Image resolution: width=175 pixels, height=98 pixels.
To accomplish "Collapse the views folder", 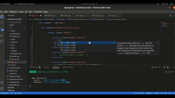I will [x=13, y=48].
